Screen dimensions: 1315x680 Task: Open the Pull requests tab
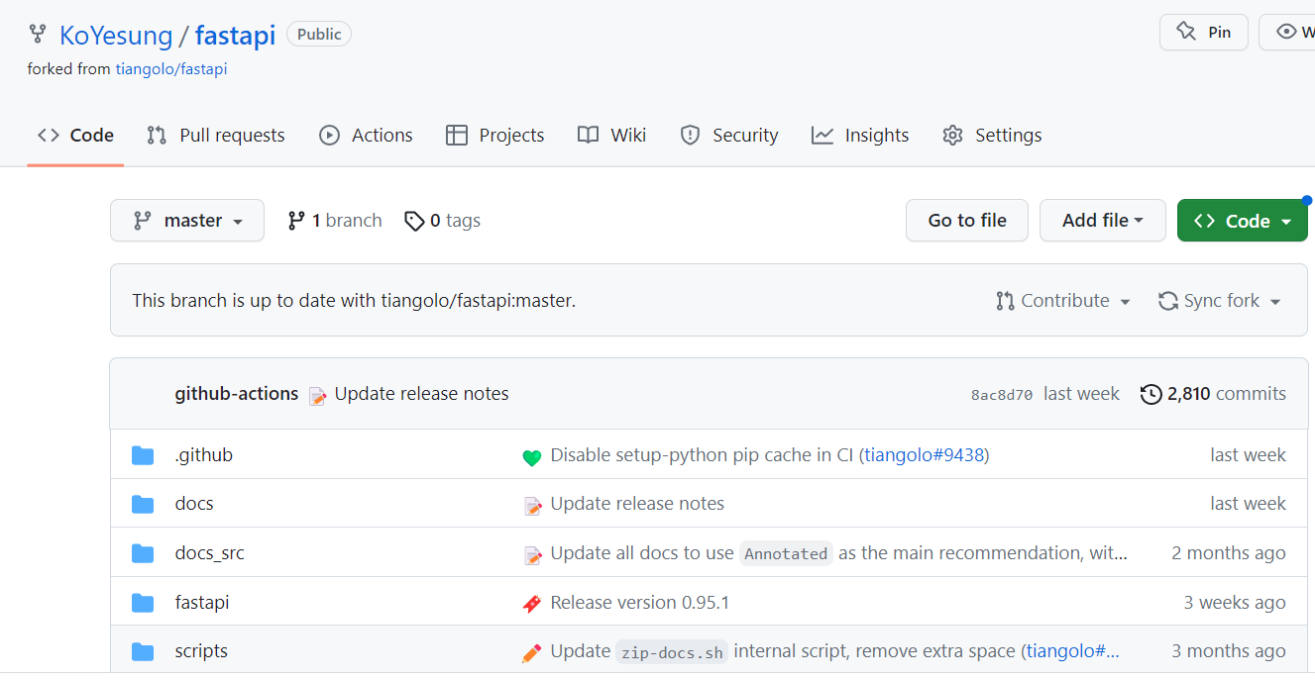[216, 136]
